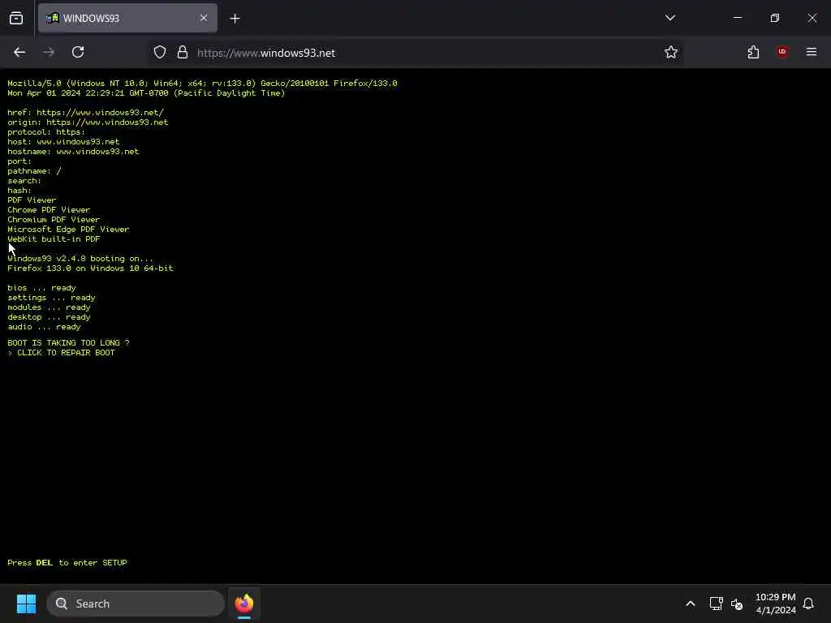831x623 pixels.
Task: Select the WINDOWS93 browser tab
Action: [x=127, y=18]
